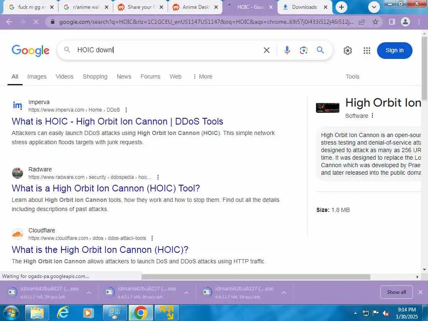Viewport: 428px width, 321px height.
Task: Open What is HOIC Imperva result
Action: pyautogui.click(x=117, y=121)
